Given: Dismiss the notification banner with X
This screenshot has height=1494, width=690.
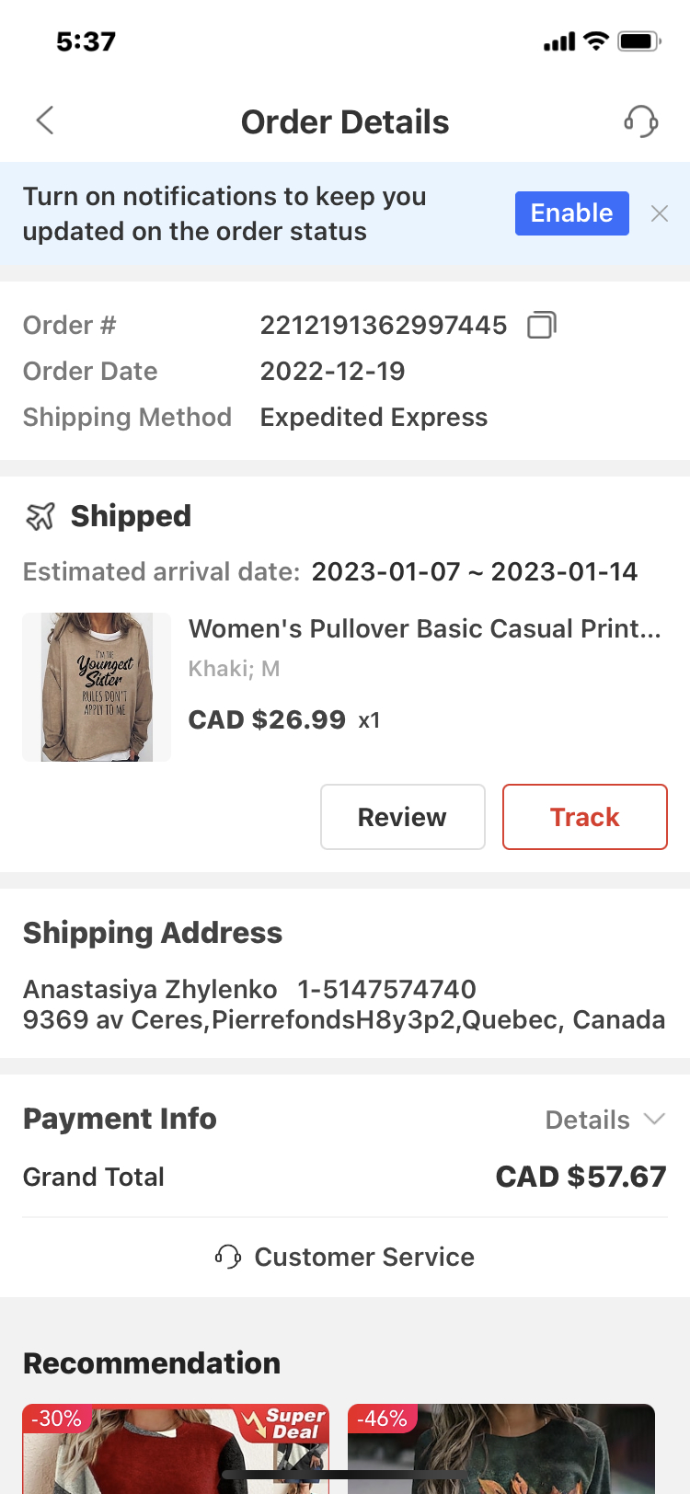Looking at the screenshot, I should pyautogui.click(x=659, y=213).
